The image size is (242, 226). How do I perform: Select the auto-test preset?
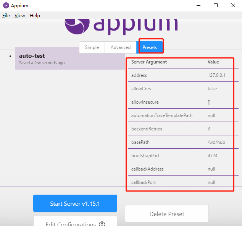(70, 59)
